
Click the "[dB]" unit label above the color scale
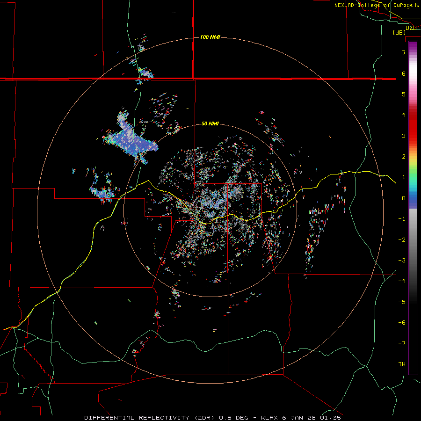click(x=399, y=32)
